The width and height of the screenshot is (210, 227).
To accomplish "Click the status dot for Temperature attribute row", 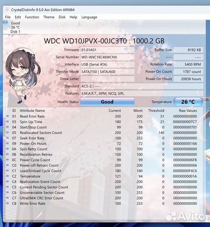I will coord(8,176).
